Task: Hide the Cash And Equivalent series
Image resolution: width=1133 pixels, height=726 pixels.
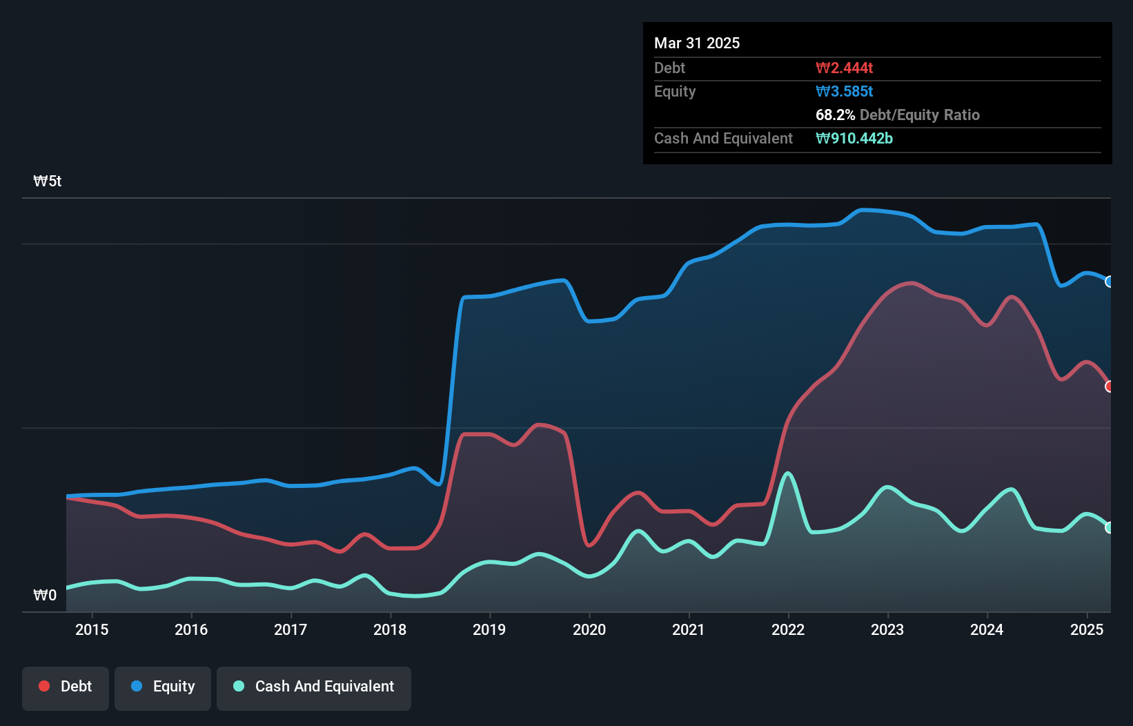Action: pos(314,688)
